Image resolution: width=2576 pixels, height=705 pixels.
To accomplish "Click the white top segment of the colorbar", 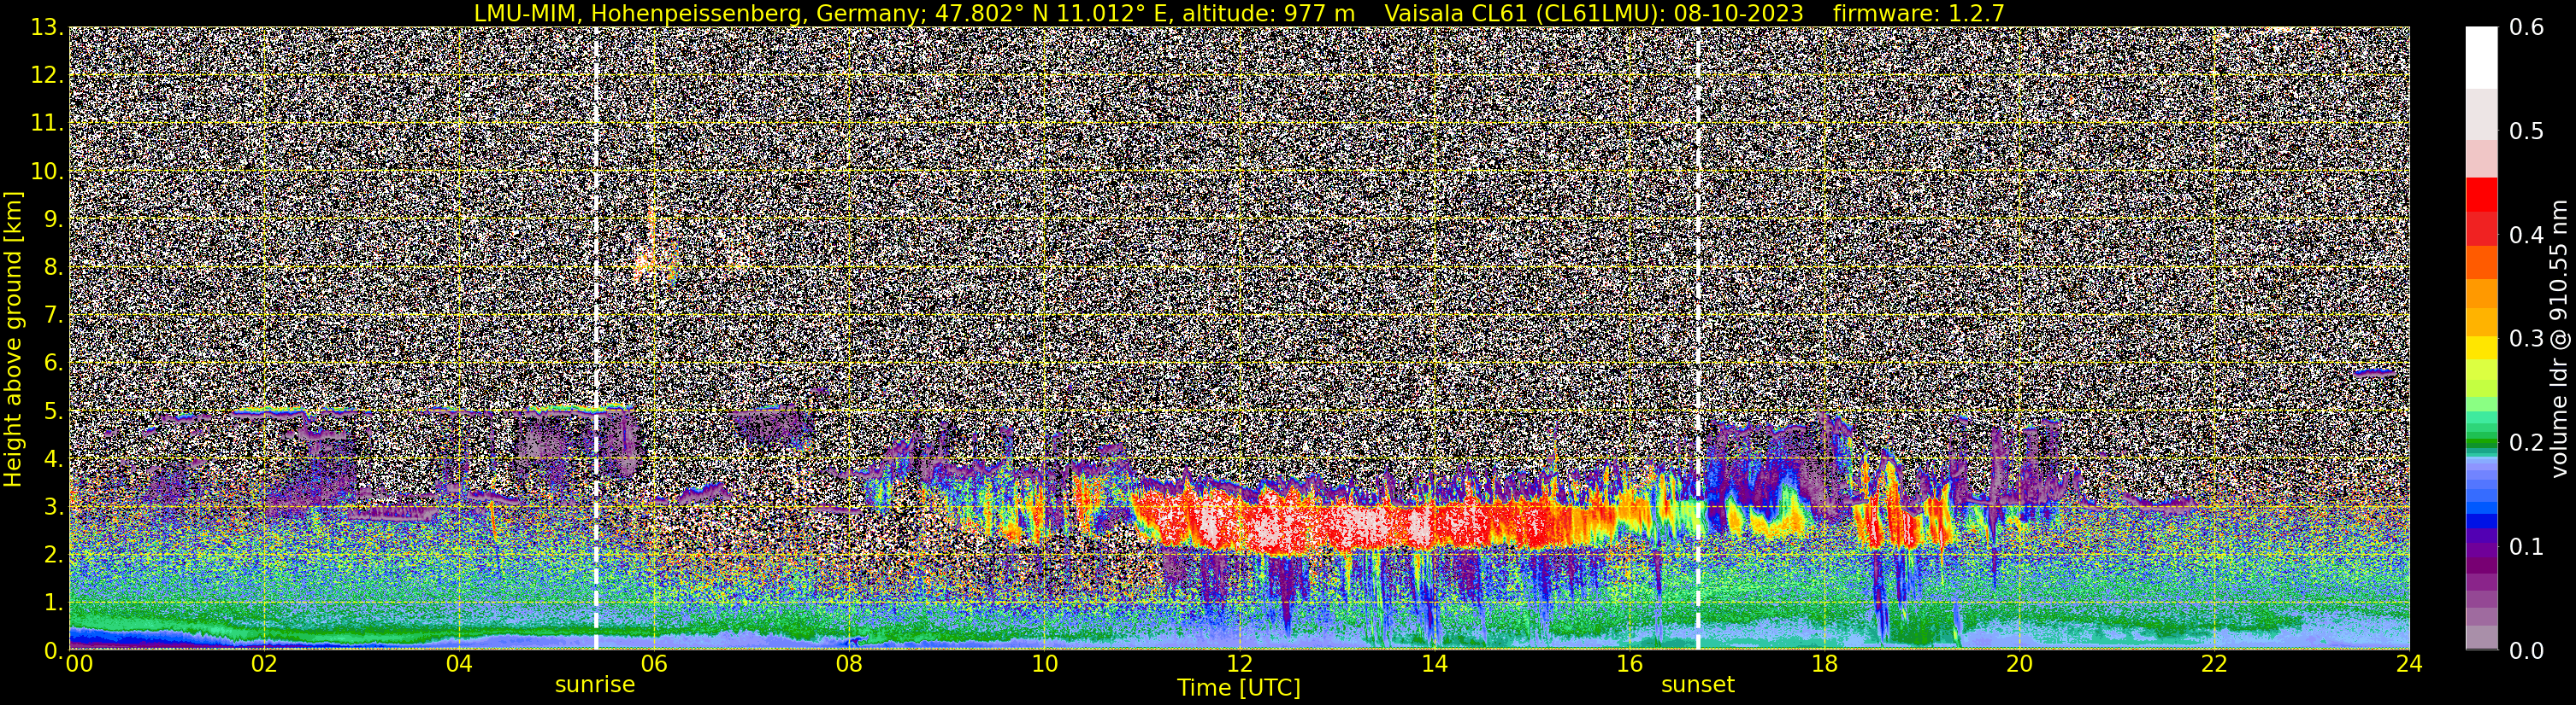I will [x=2481, y=58].
